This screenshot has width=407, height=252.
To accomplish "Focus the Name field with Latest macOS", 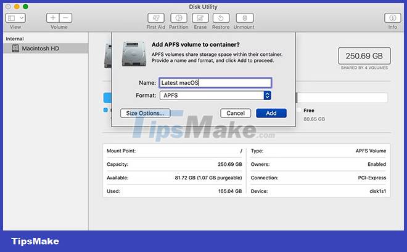I will [x=215, y=83].
